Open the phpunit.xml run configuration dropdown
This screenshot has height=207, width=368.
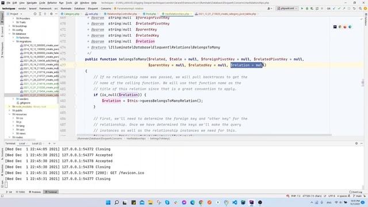[287, 9]
